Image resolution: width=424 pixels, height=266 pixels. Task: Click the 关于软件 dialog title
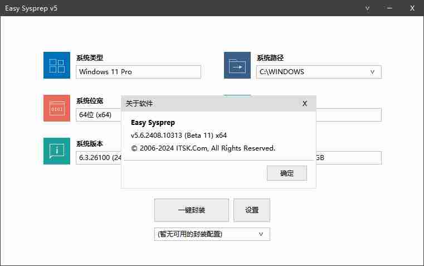139,104
